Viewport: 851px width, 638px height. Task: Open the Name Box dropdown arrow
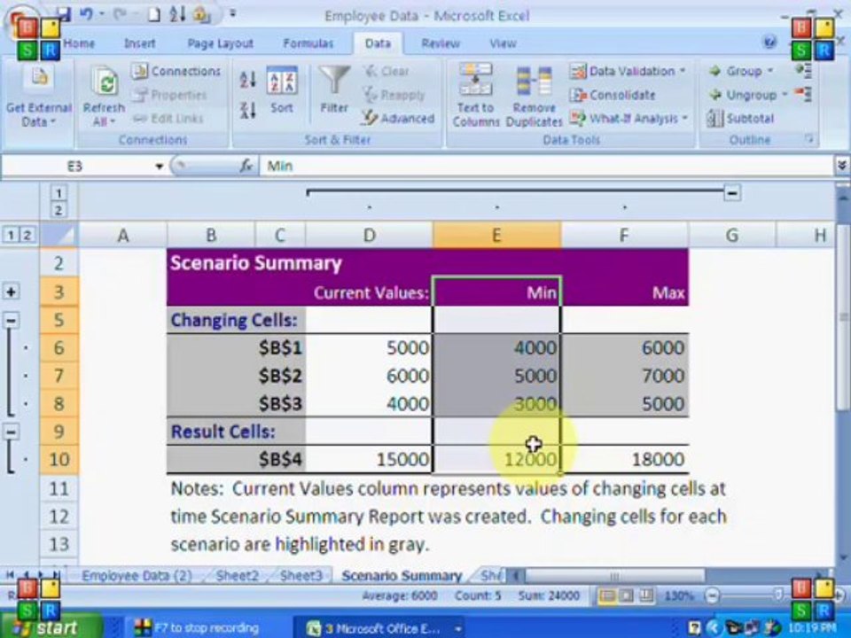pyautogui.click(x=159, y=166)
